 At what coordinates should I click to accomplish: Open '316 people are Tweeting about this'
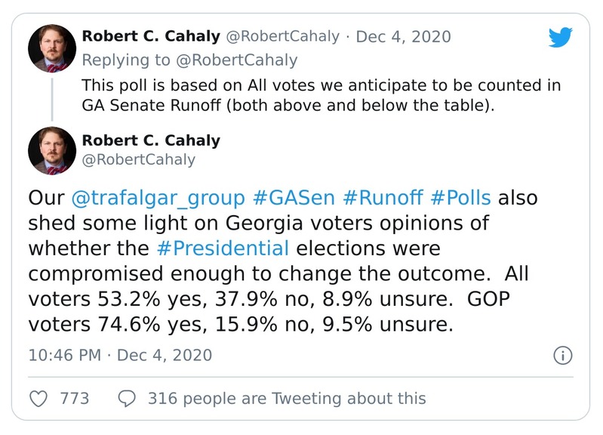click(x=287, y=398)
